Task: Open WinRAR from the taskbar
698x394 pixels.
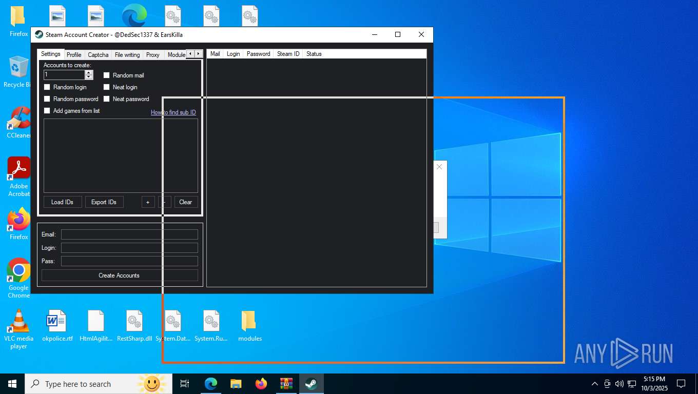Action: [x=286, y=384]
